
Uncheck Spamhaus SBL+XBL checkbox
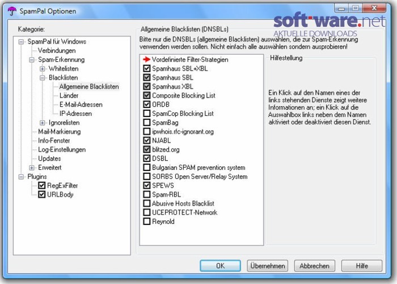point(146,69)
